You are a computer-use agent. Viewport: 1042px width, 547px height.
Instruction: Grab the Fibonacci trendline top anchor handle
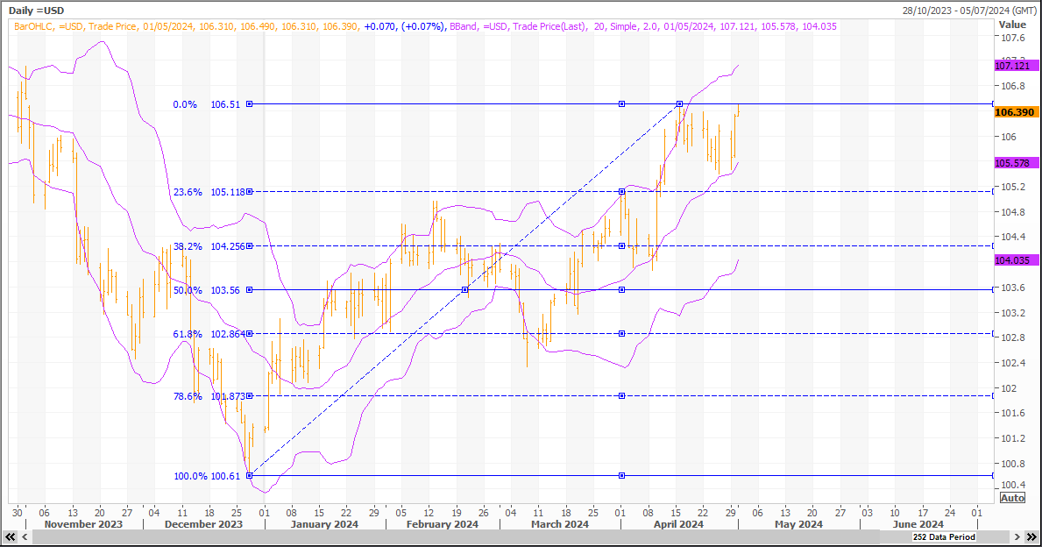coord(679,104)
